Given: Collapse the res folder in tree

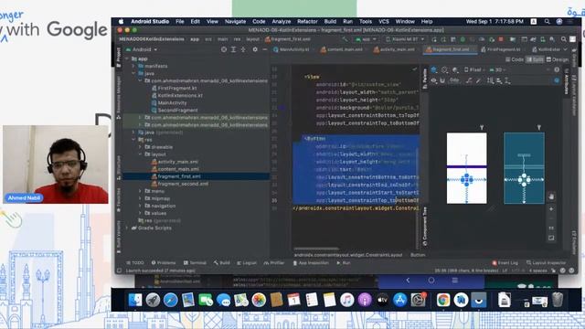Looking at the screenshot, I should tap(133, 140).
